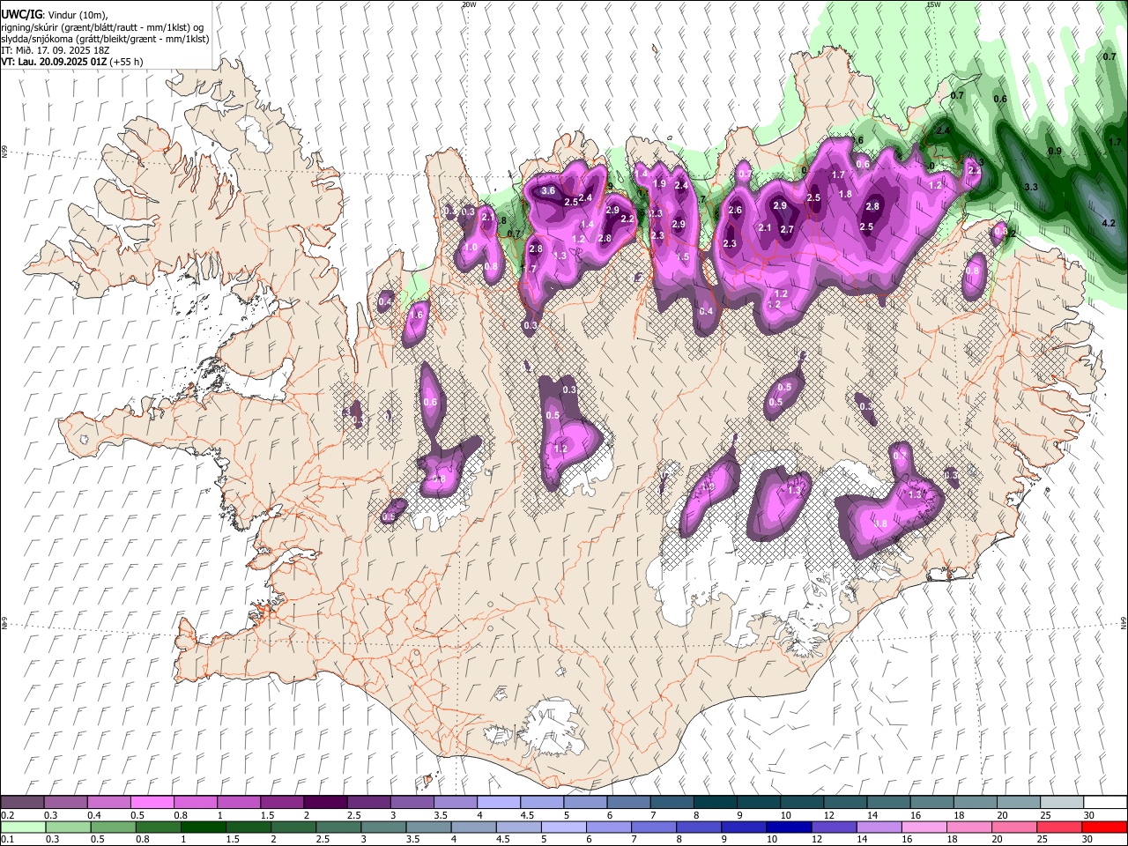
Task: Click the 1.0 snowfall value in northwest
Action: [x=471, y=248]
